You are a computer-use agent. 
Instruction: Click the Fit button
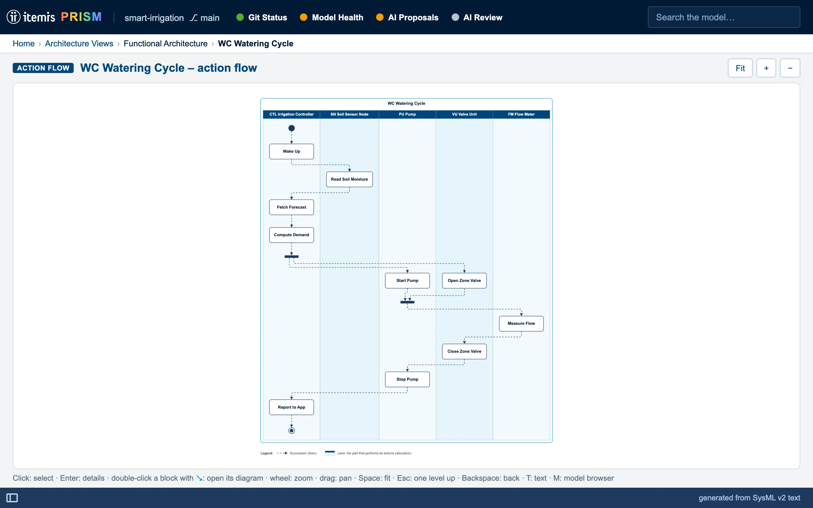pos(740,68)
